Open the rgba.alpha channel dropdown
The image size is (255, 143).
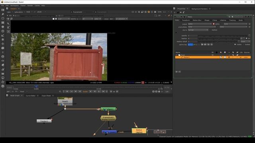tap(20, 12)
